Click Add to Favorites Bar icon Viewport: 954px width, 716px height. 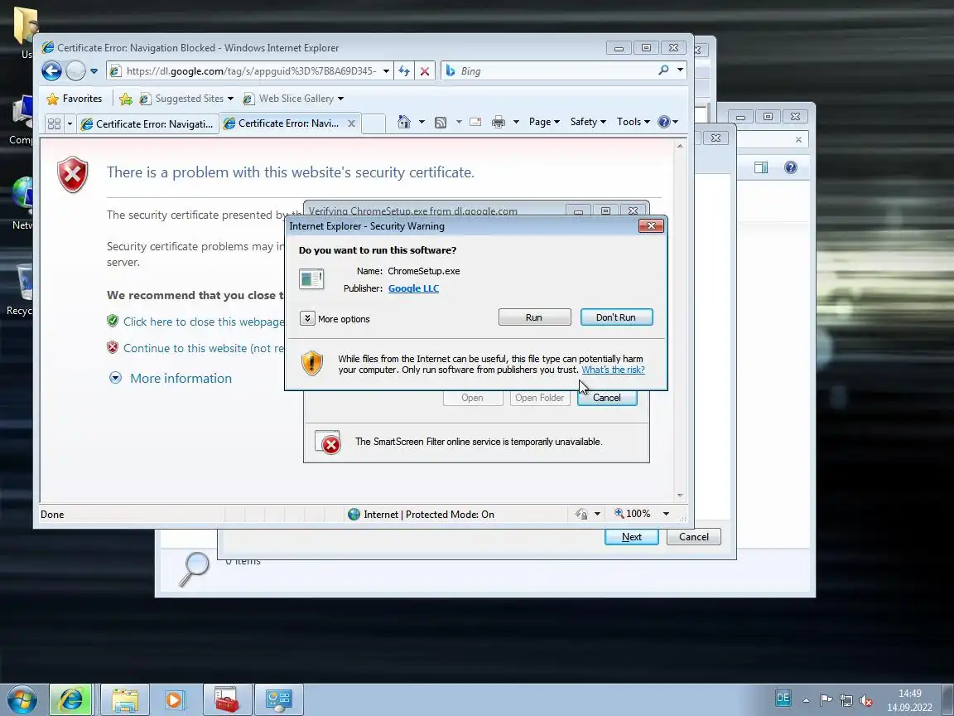pos(126,99)
